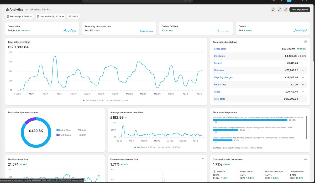Screen dimensions: 315x183
Task: Click the £182.93 average order value
Action: [117, 118]
